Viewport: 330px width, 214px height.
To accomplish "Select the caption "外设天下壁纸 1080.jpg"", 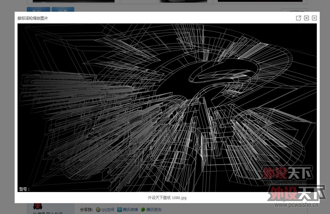I will click(167, 198).
